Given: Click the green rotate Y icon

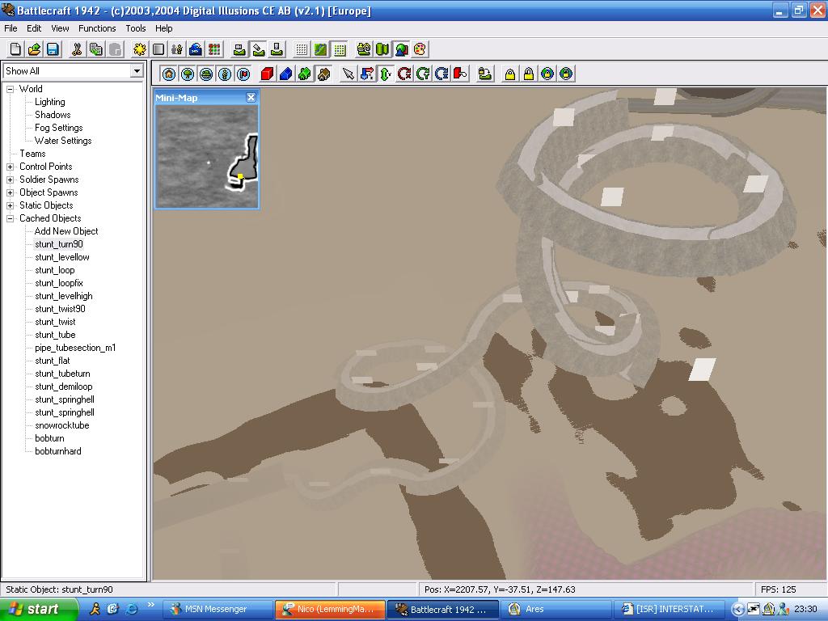Looking at the screenshot, I should (x=423, y=74).
